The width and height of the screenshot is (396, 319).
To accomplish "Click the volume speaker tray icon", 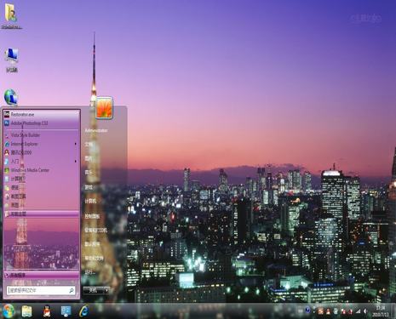I will [365, 311].
